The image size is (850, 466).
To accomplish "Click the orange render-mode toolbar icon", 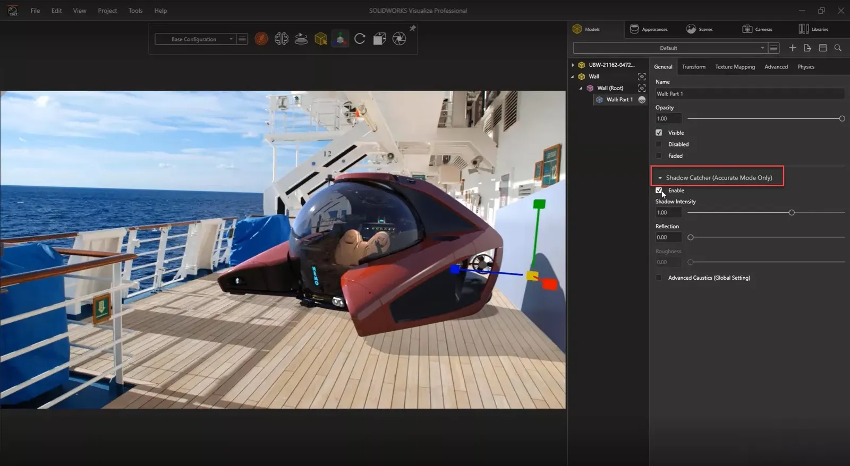I will 261,39.
